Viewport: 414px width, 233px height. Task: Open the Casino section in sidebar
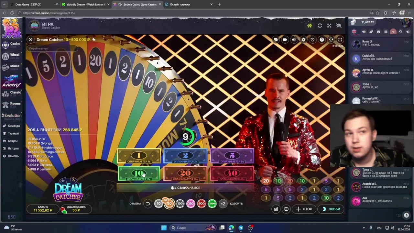(x=11, y=45)
